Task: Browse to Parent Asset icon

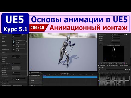Action: pos(19,46)
